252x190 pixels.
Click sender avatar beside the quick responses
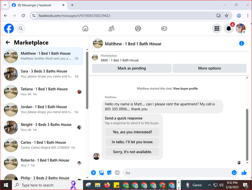pyautogui.click(x=96, y=156)
